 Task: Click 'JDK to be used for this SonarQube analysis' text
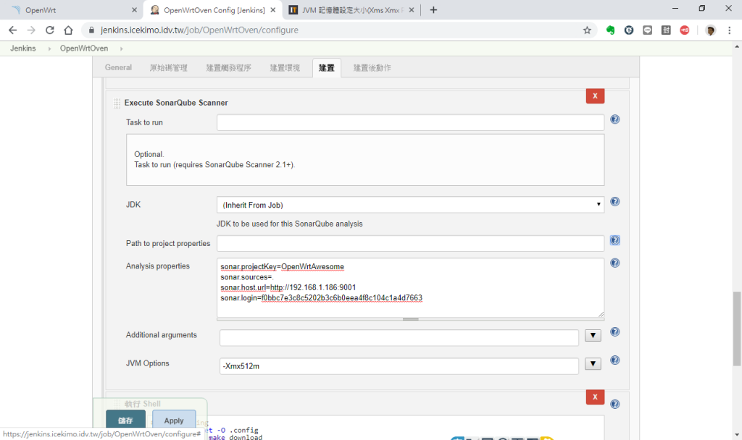click(x=290, y=224)
